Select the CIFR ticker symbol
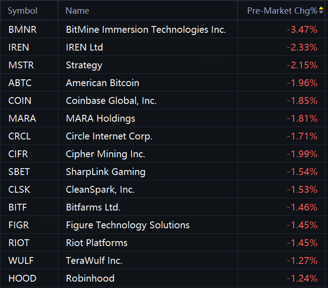This screenshot has height=288, width=328. [18, 154]
